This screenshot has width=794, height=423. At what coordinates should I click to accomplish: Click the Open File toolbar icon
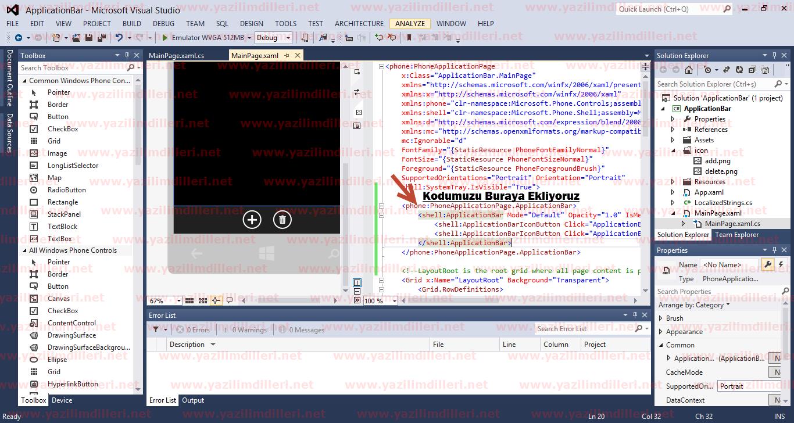[77, 38]
